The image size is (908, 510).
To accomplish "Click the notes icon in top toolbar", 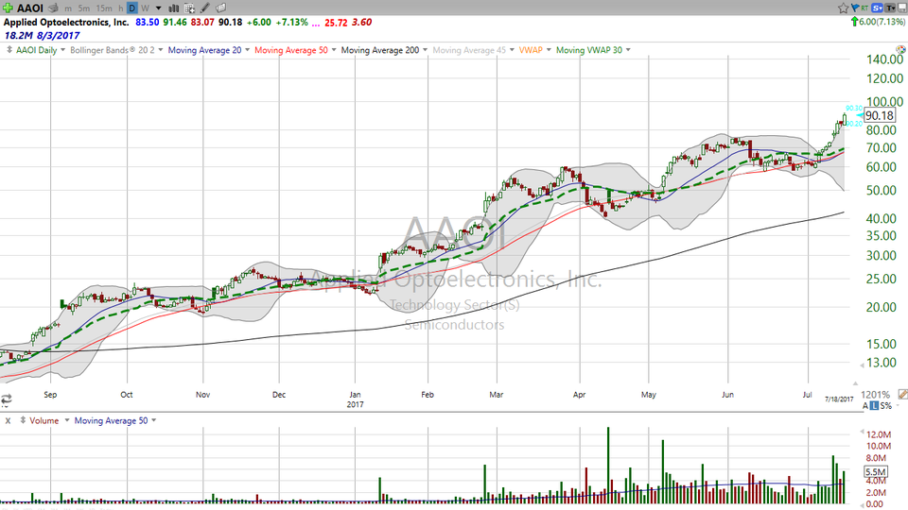I will [x=220, y=8].
